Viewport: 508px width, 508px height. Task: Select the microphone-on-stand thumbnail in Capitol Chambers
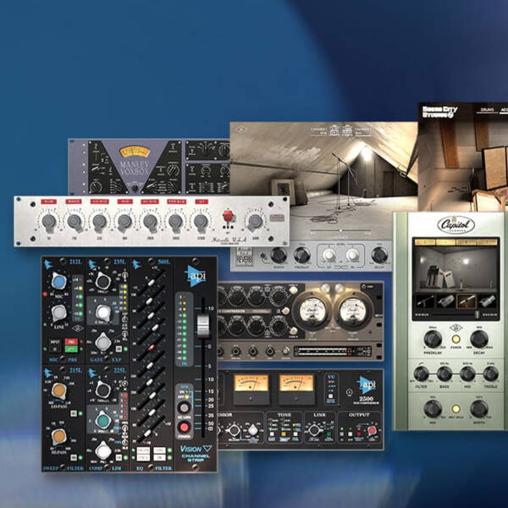pos(425,301)
